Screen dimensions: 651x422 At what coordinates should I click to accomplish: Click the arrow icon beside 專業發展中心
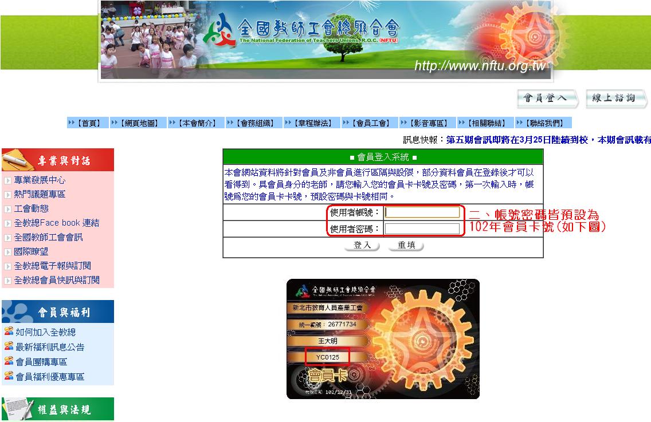[x=7, y=180]
